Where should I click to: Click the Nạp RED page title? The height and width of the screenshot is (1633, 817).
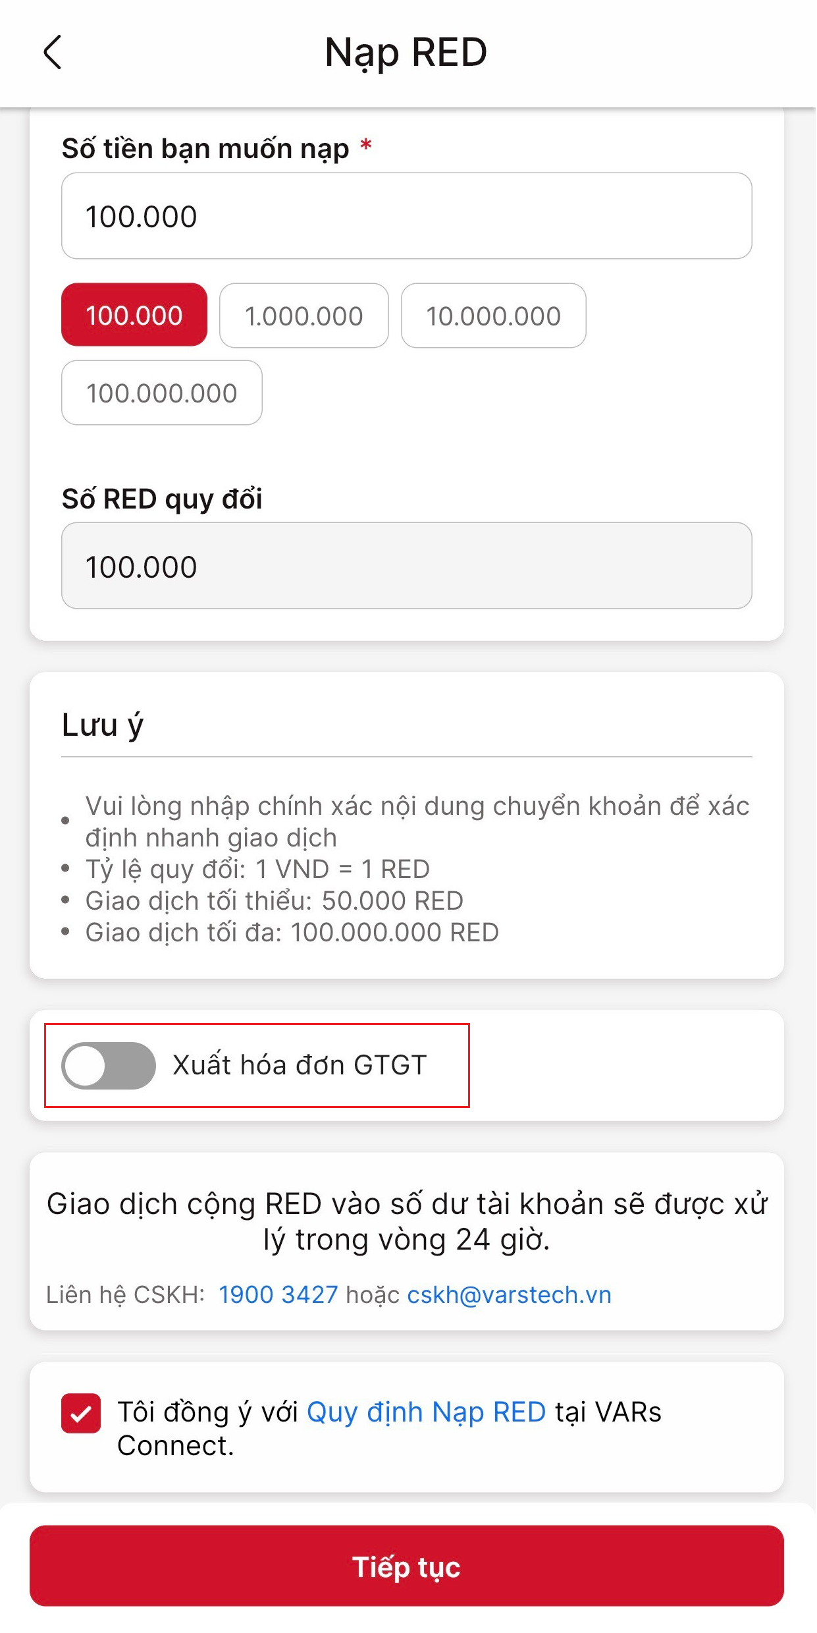[406, 52]
